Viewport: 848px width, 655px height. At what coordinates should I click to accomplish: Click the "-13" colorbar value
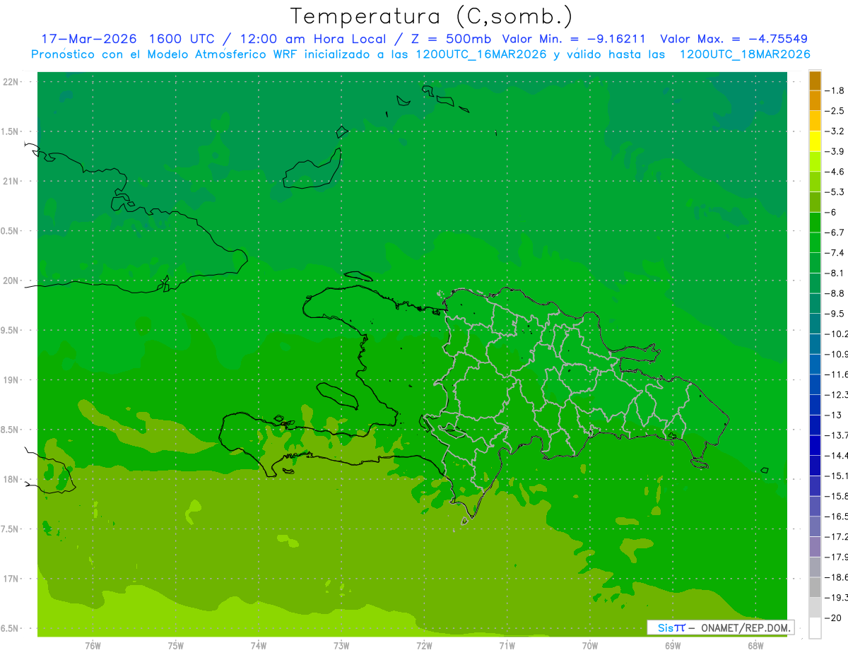pos(834,415)
